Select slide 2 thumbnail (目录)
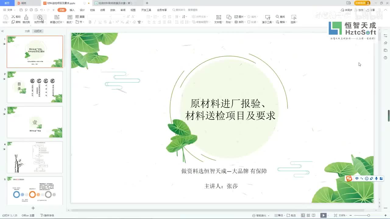Viewport: 390px width, 219px height. [35, 87]
